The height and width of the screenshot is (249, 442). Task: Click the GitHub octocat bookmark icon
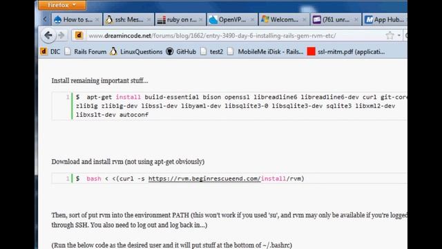tap(170, 51)
